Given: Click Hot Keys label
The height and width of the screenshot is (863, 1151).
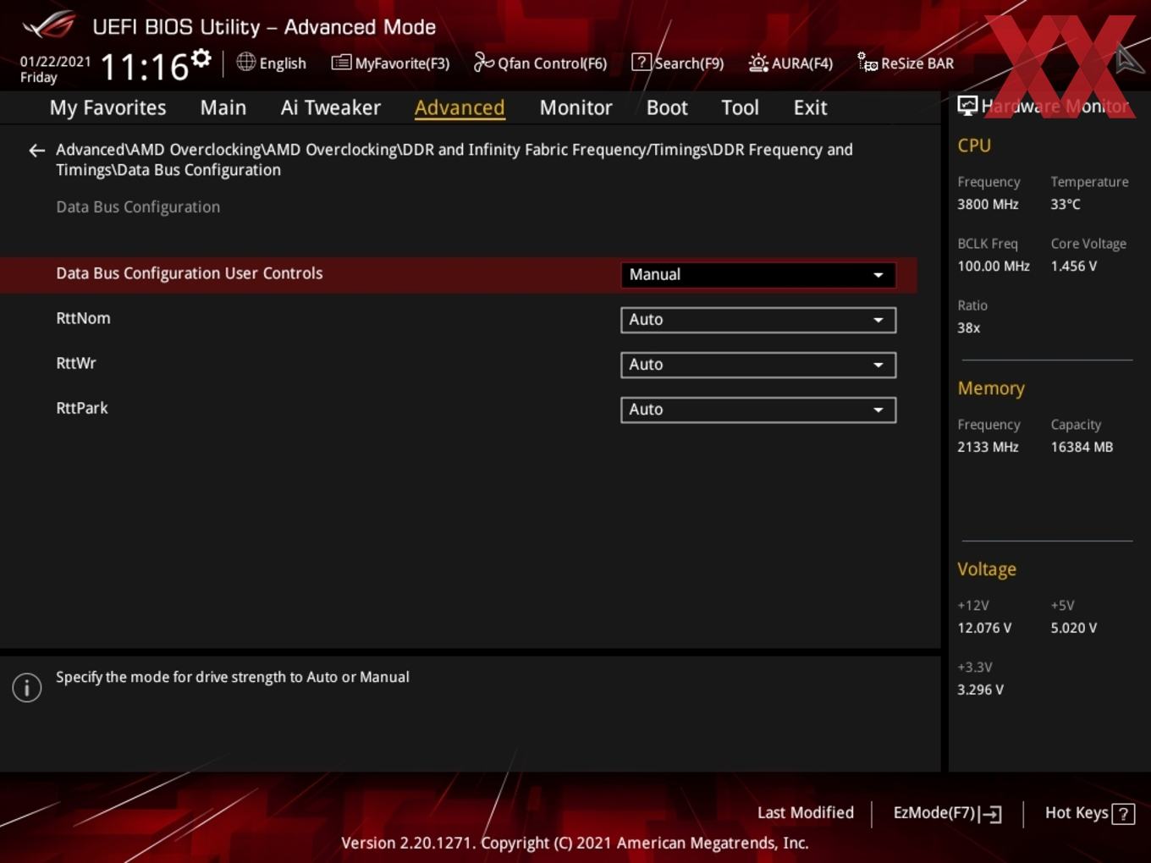Looking at the screenshot, I should (1077, 813).
